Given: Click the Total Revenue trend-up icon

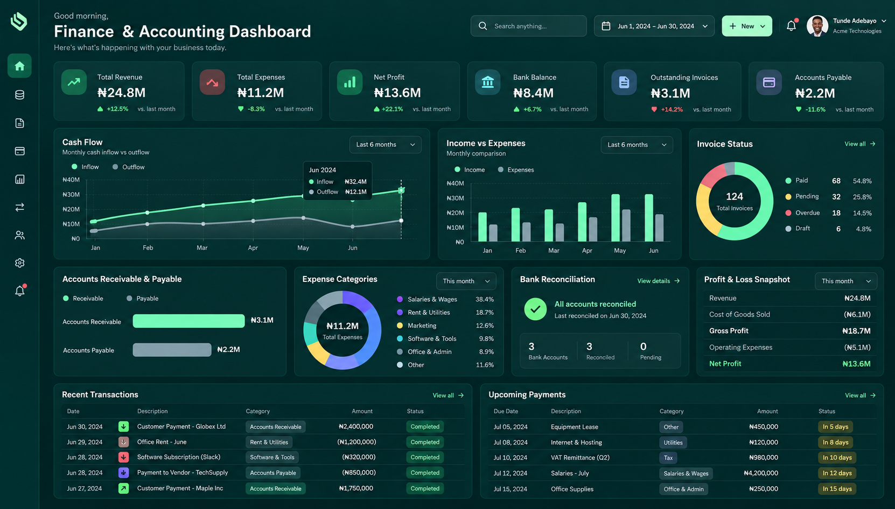Looking at the screenshot, I should pos(74,82).
